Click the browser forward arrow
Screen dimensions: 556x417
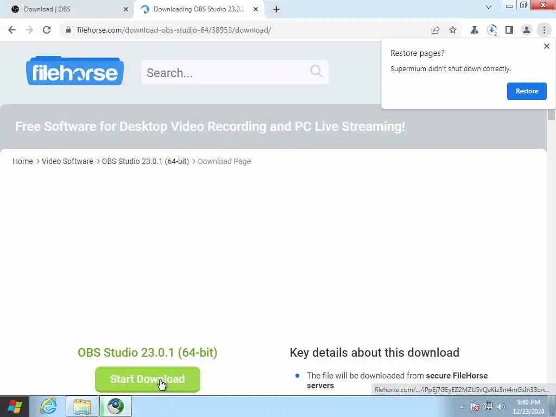29,30
